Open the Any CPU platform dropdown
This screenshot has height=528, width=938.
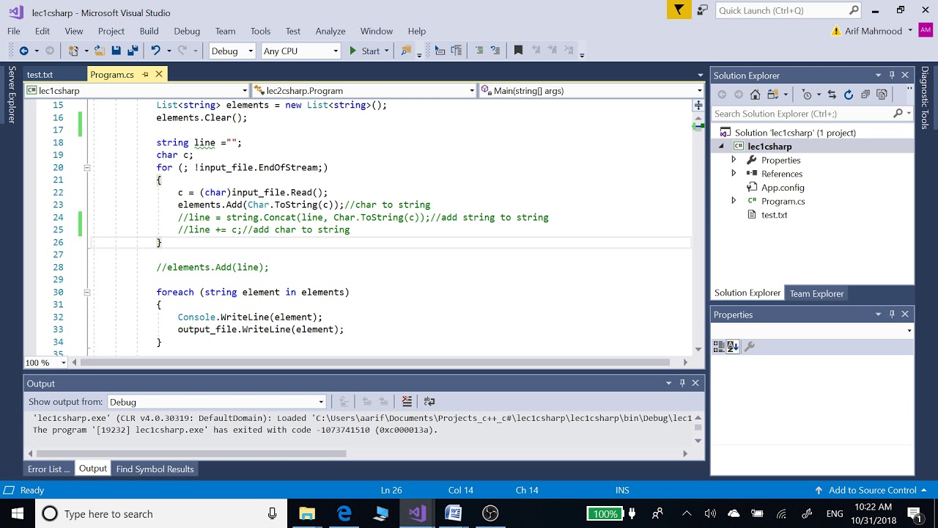click(x=301, y=51)
